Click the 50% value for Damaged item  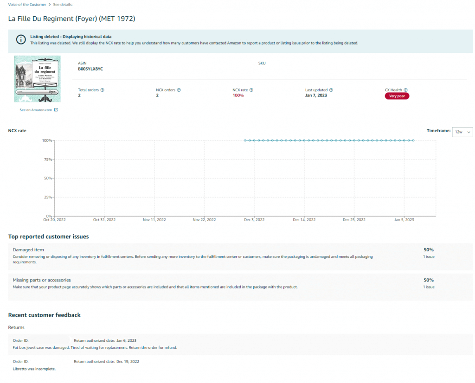coord(429,250)
